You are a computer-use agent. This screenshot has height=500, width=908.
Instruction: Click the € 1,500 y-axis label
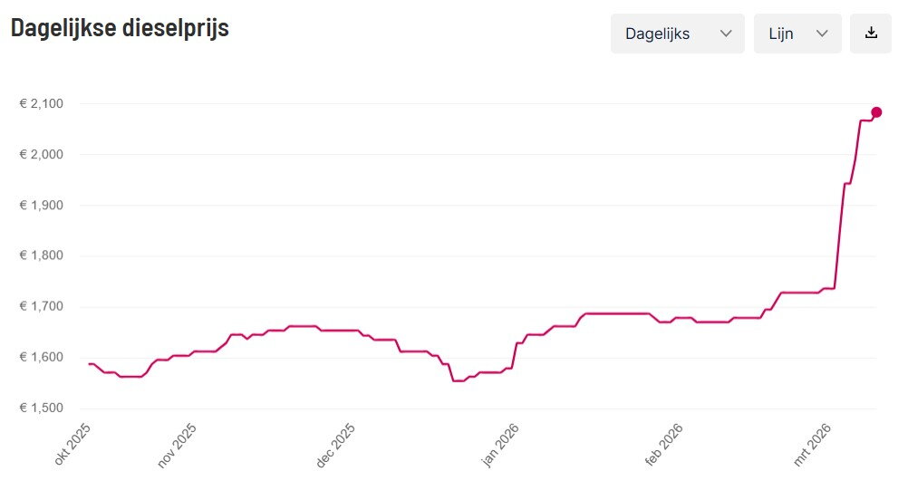click(x=41, y=408)
